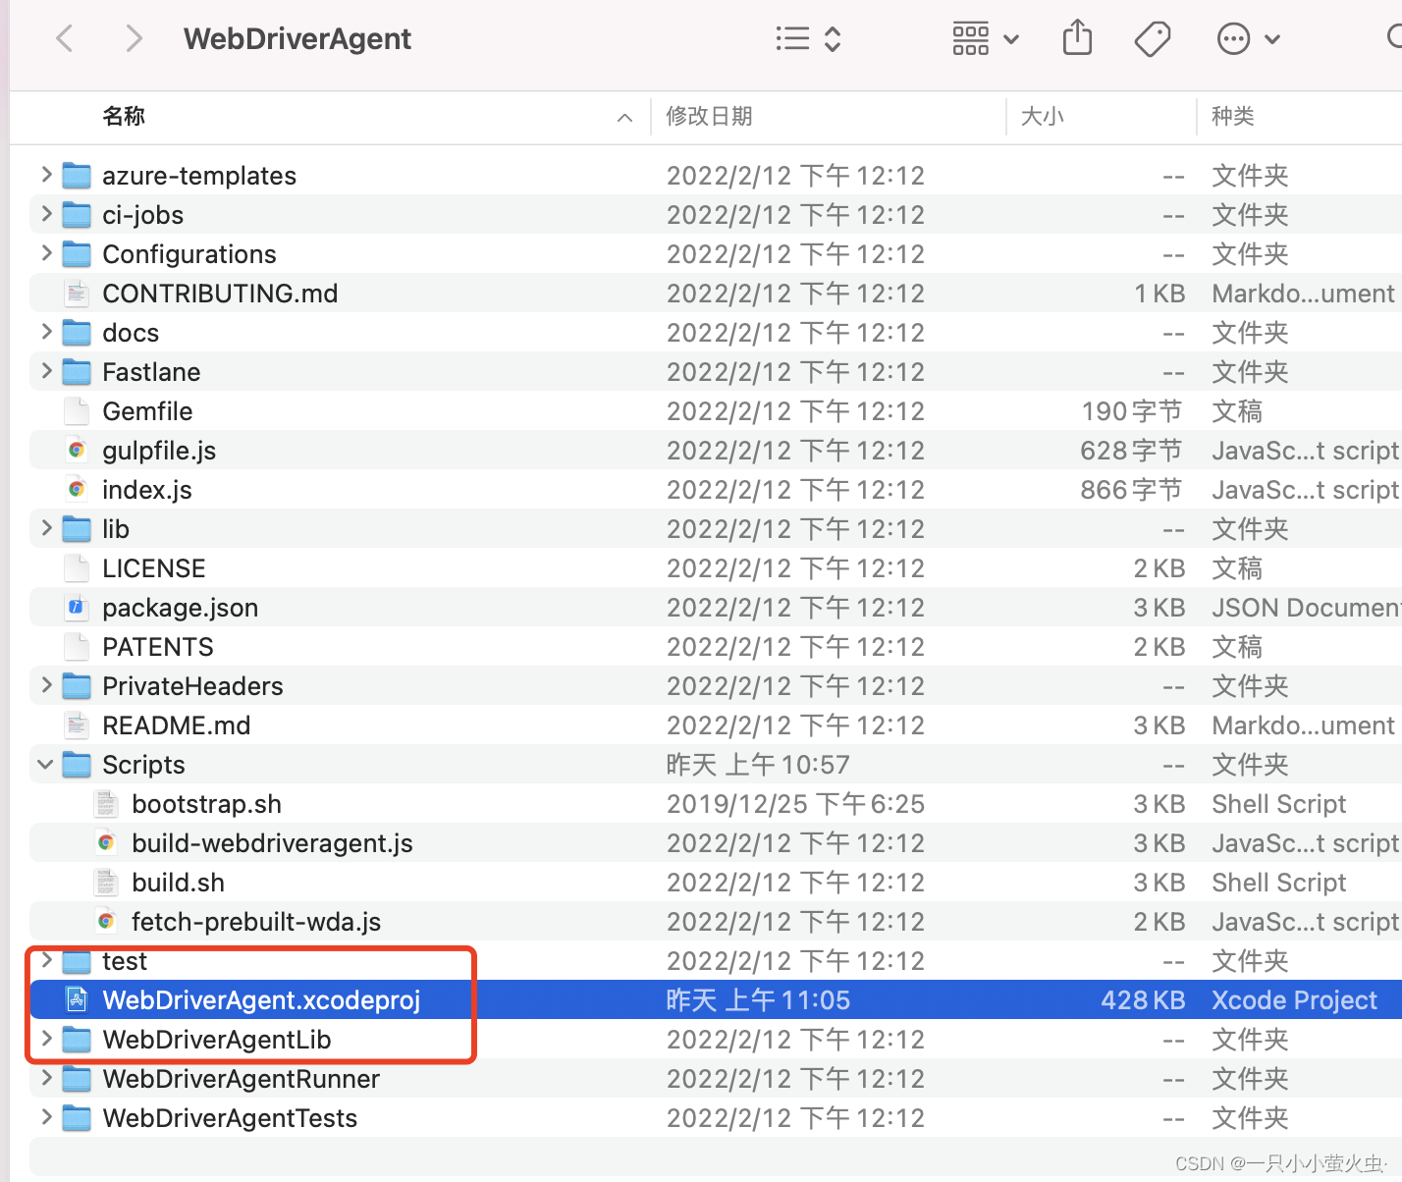Click the azure-templates folder icon
1402x1182 pixels.
[x=77, y=176]
